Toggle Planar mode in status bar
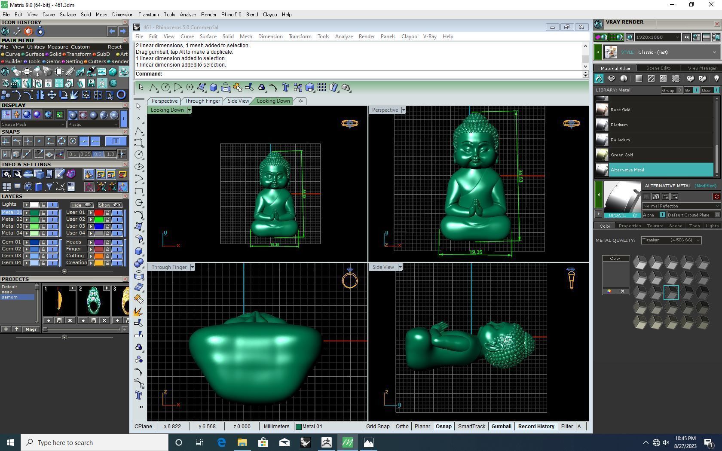Image resolution: width=722 pixels, height=451 pixels. [422, 427]
